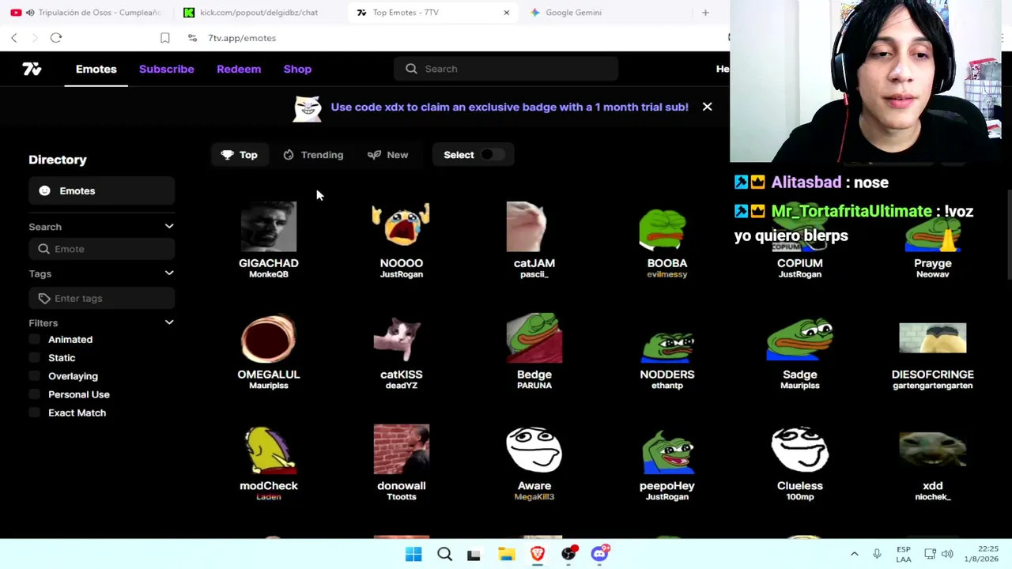Go back using browser back arrow
This screenshot has height=569, width=1012.
tap(14, 38)
